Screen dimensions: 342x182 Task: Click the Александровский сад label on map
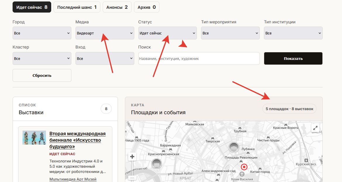point(219,171)
